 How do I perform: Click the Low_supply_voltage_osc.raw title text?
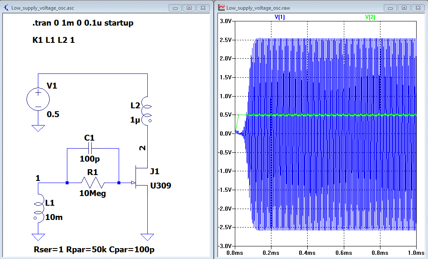258,8
